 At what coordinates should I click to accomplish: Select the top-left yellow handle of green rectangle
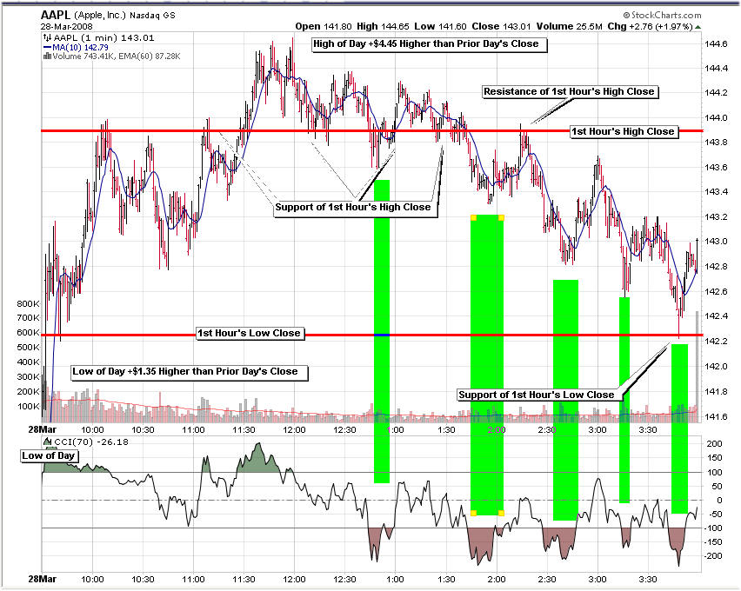[x=473, y=218]
